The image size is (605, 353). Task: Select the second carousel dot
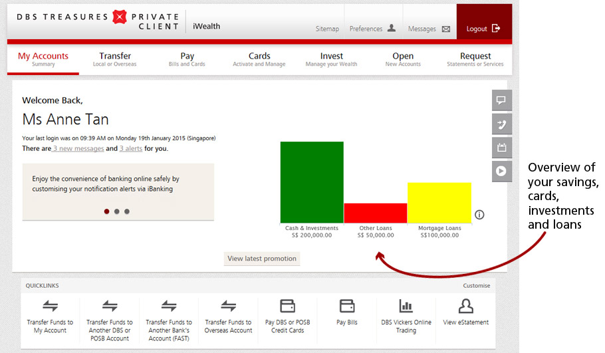116,211
